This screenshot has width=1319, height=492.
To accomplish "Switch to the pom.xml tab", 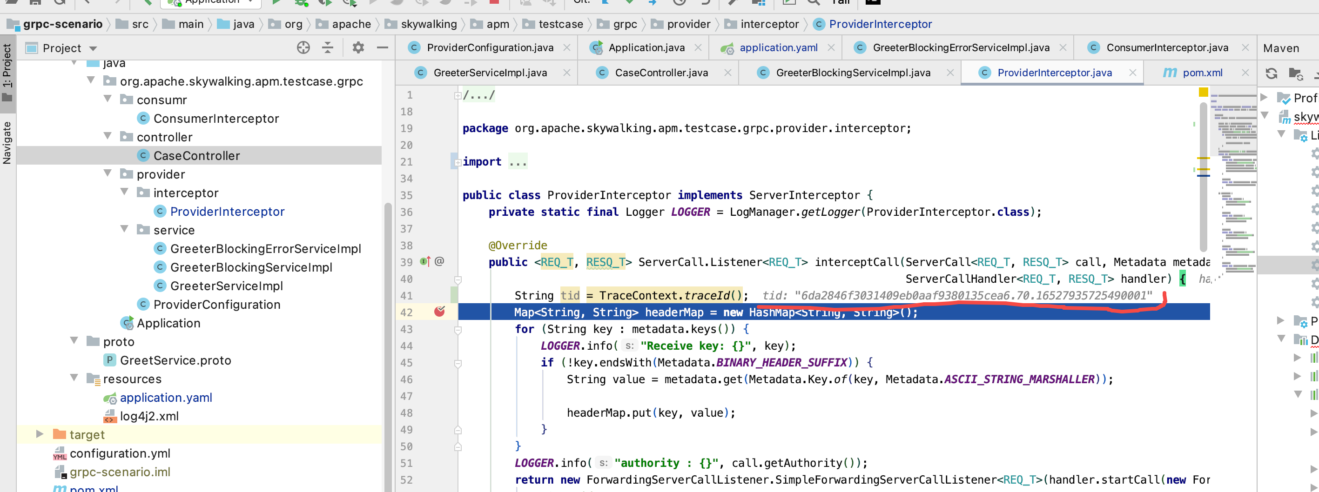I will click(1203, 72).
